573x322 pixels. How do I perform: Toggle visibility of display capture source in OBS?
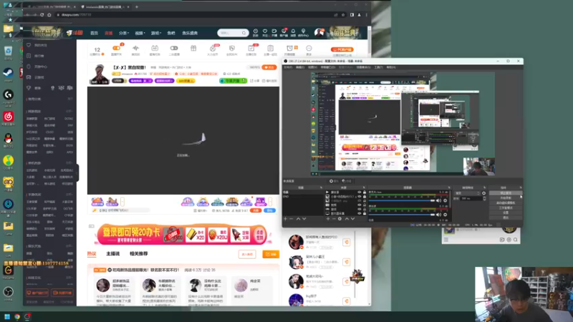click(360, 213)
